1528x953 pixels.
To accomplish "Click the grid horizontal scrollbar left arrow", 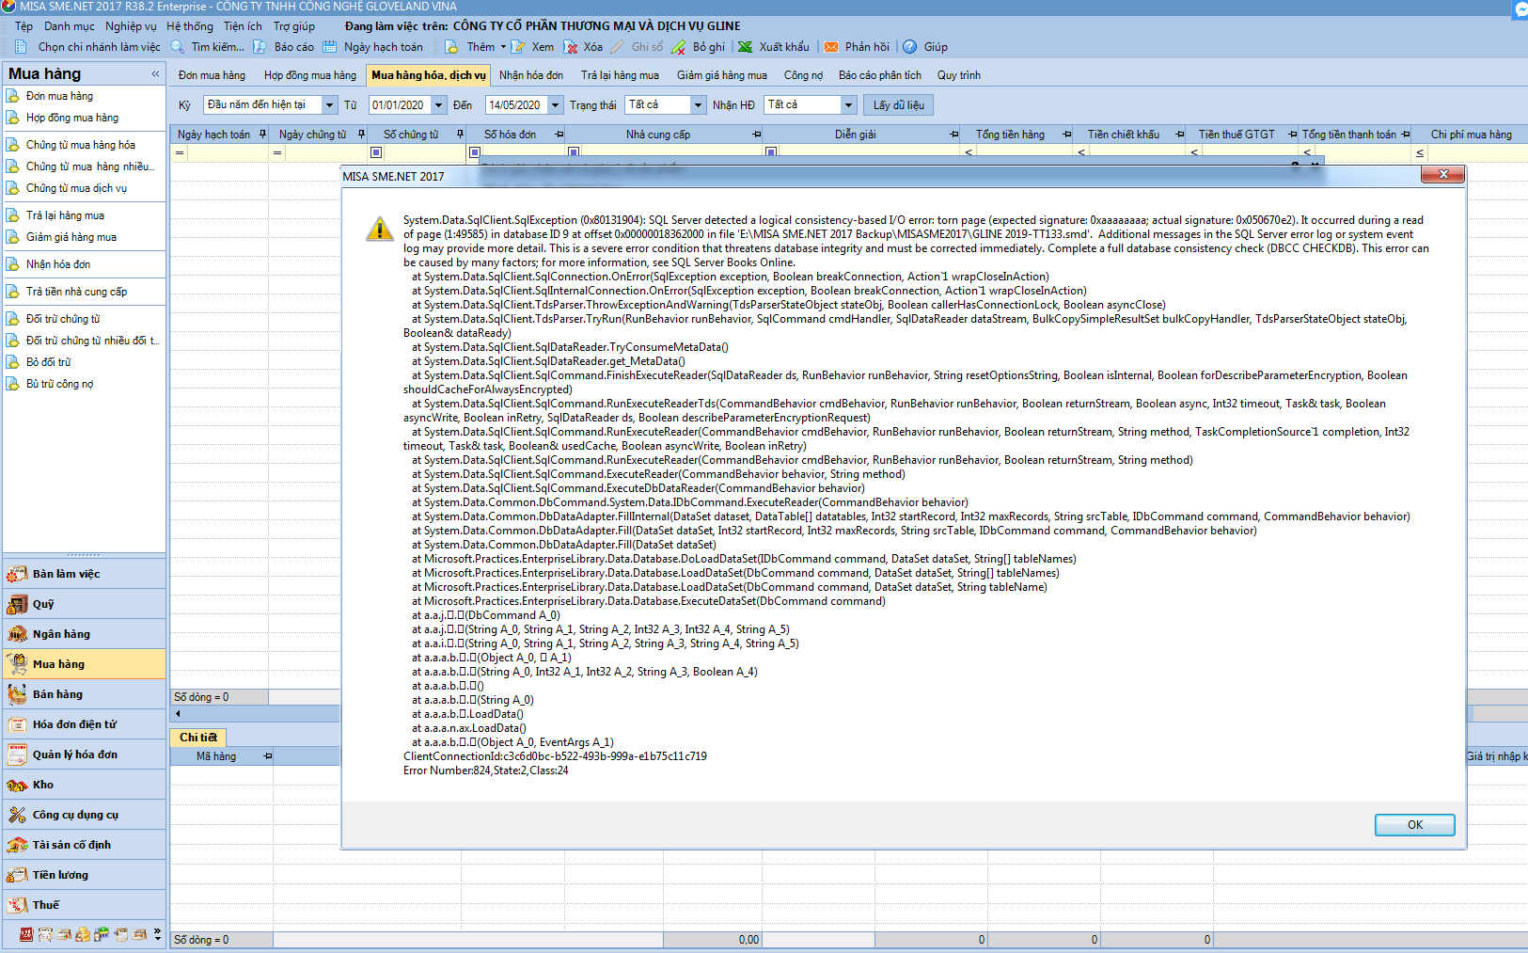I will pos(178,714).
